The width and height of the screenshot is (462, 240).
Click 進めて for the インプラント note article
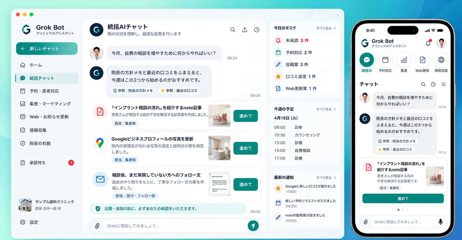(245, 116)
